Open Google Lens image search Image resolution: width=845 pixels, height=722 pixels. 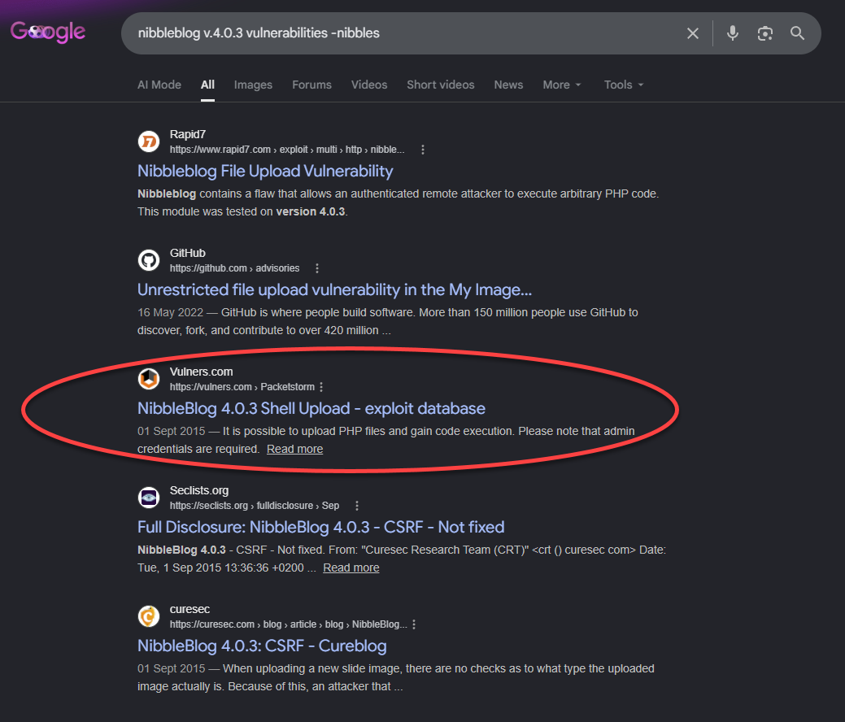tap(764, 33)
